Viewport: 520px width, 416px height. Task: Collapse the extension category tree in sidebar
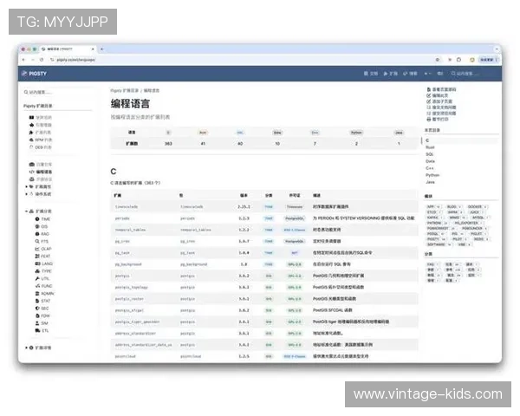(26, 211)
